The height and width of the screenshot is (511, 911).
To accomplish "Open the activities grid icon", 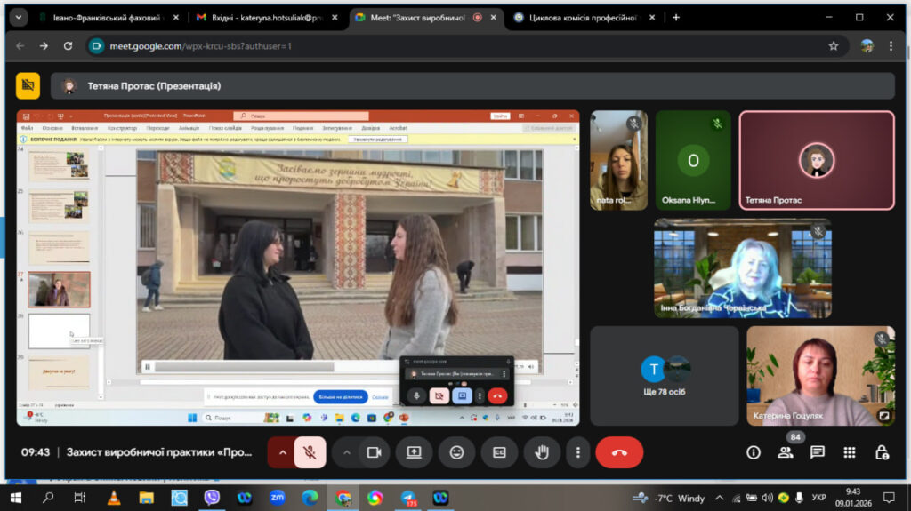I will point(850,452).
